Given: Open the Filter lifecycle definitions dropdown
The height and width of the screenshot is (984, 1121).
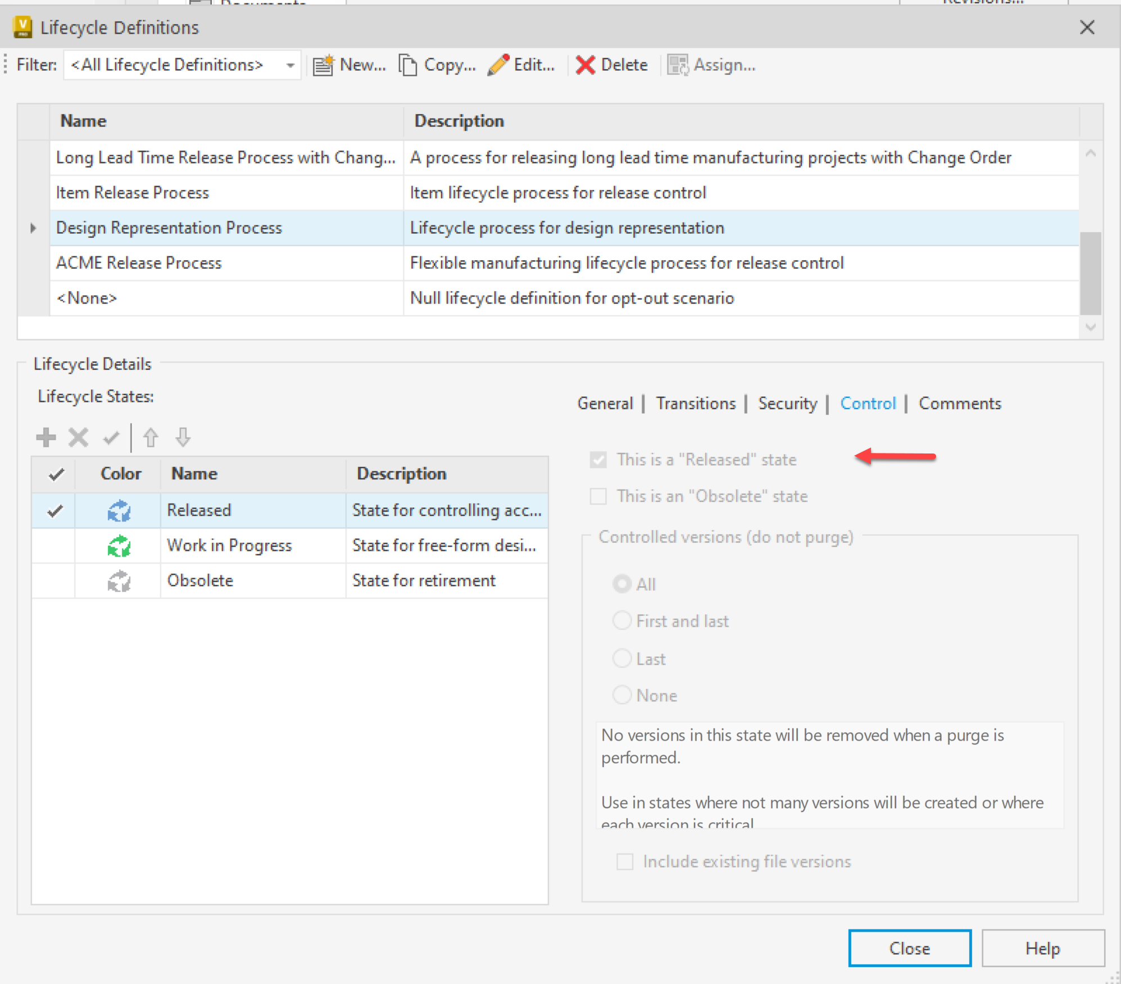Looking at the screenshot, I should coord(290,65).
